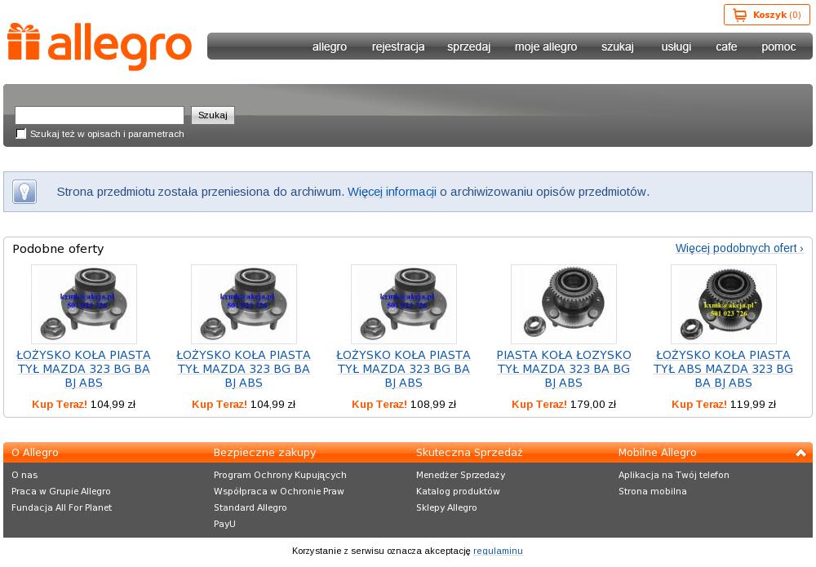Viewport: 816px width, 567px height.
Task: Visit 'Fundacja All For Planet' link
Action: tap(61, 507)
